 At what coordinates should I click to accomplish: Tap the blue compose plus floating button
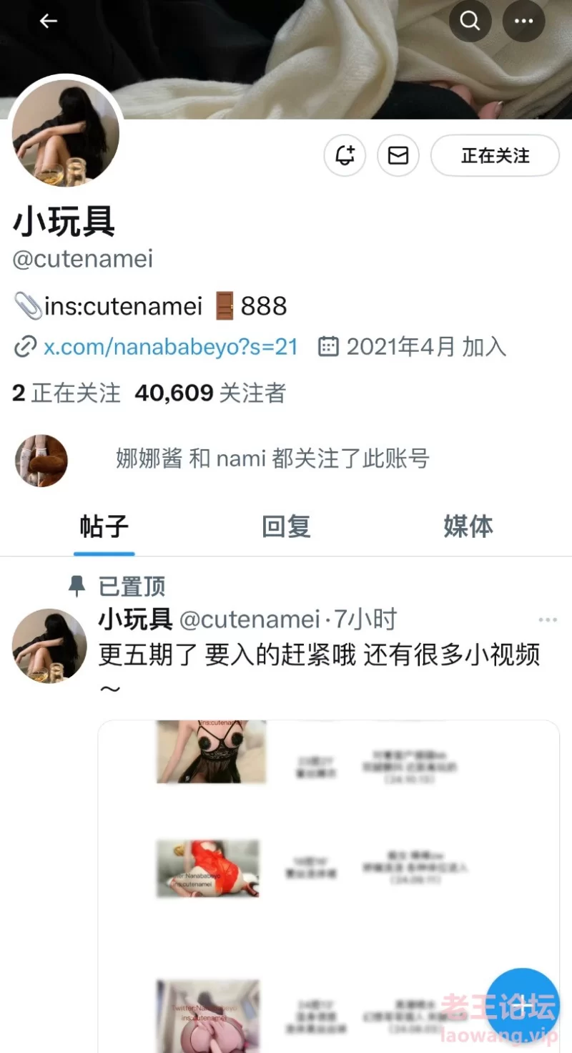click(x=526, y=1005)
